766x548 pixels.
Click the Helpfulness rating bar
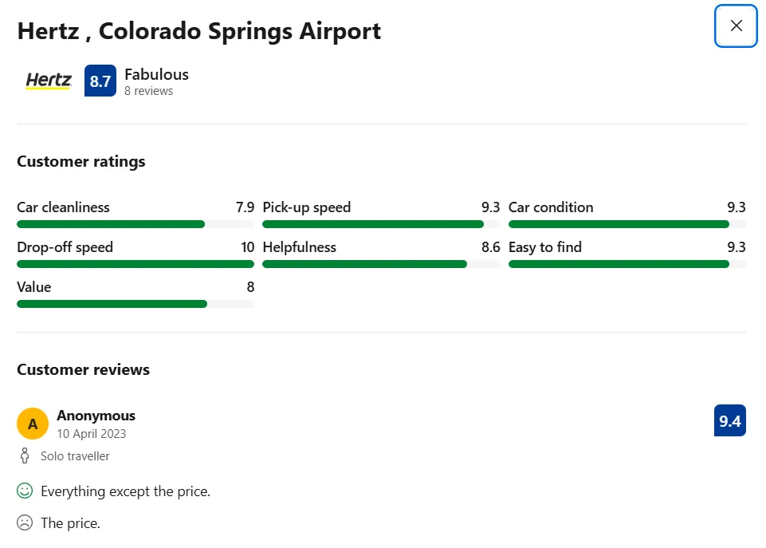381,264
